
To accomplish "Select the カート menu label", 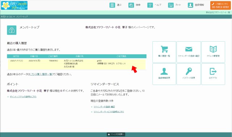I will pyautogui.click(x=178, y=5).
